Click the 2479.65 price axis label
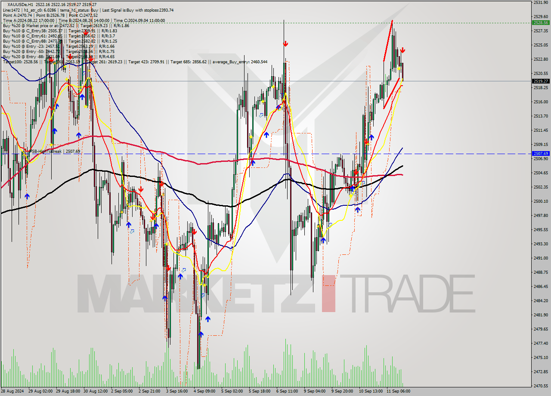Image resolution: width=551 pixels, height=396 pixels. pos(541,329)
